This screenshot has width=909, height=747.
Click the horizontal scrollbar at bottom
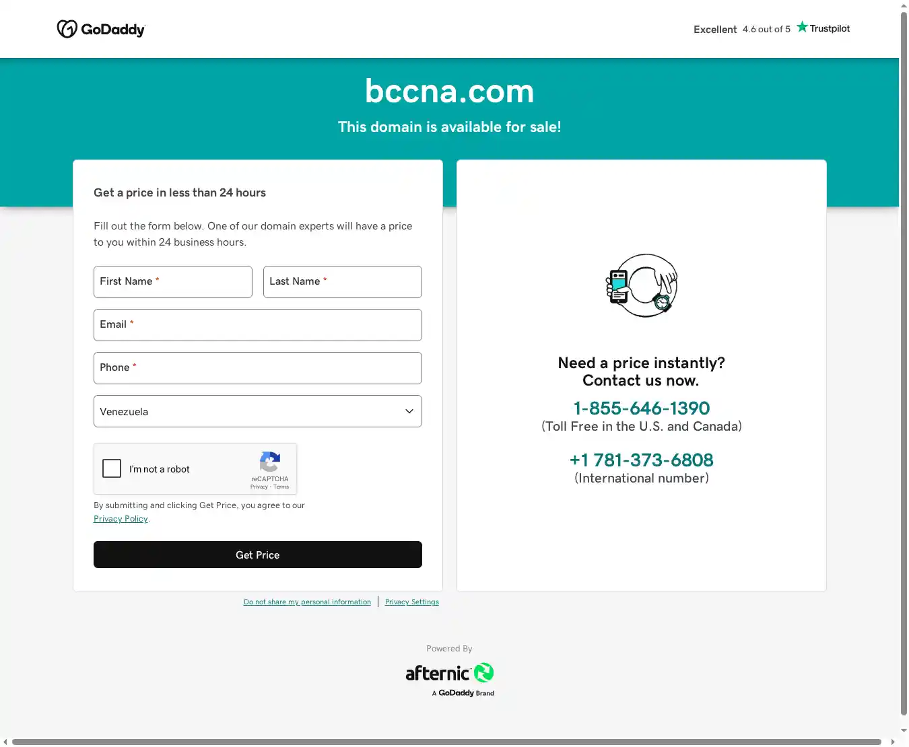(x=446, y=742)
